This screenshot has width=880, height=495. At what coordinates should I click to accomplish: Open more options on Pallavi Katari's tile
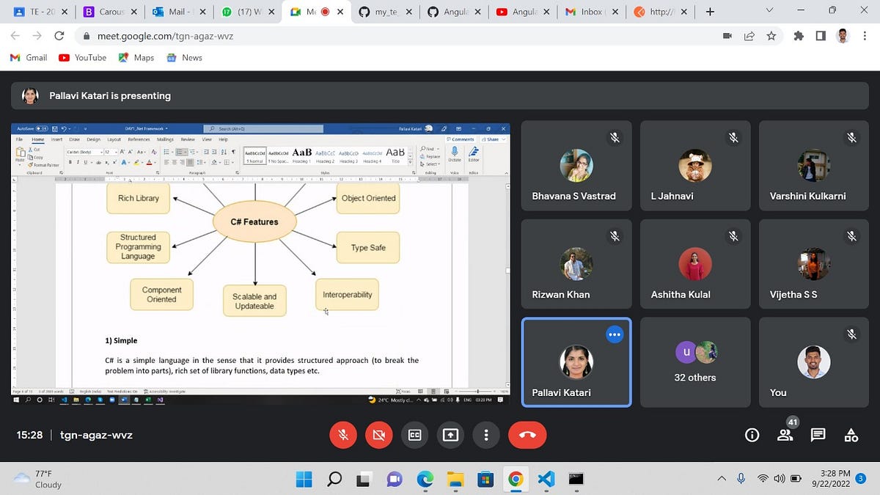tap(615, 334)
